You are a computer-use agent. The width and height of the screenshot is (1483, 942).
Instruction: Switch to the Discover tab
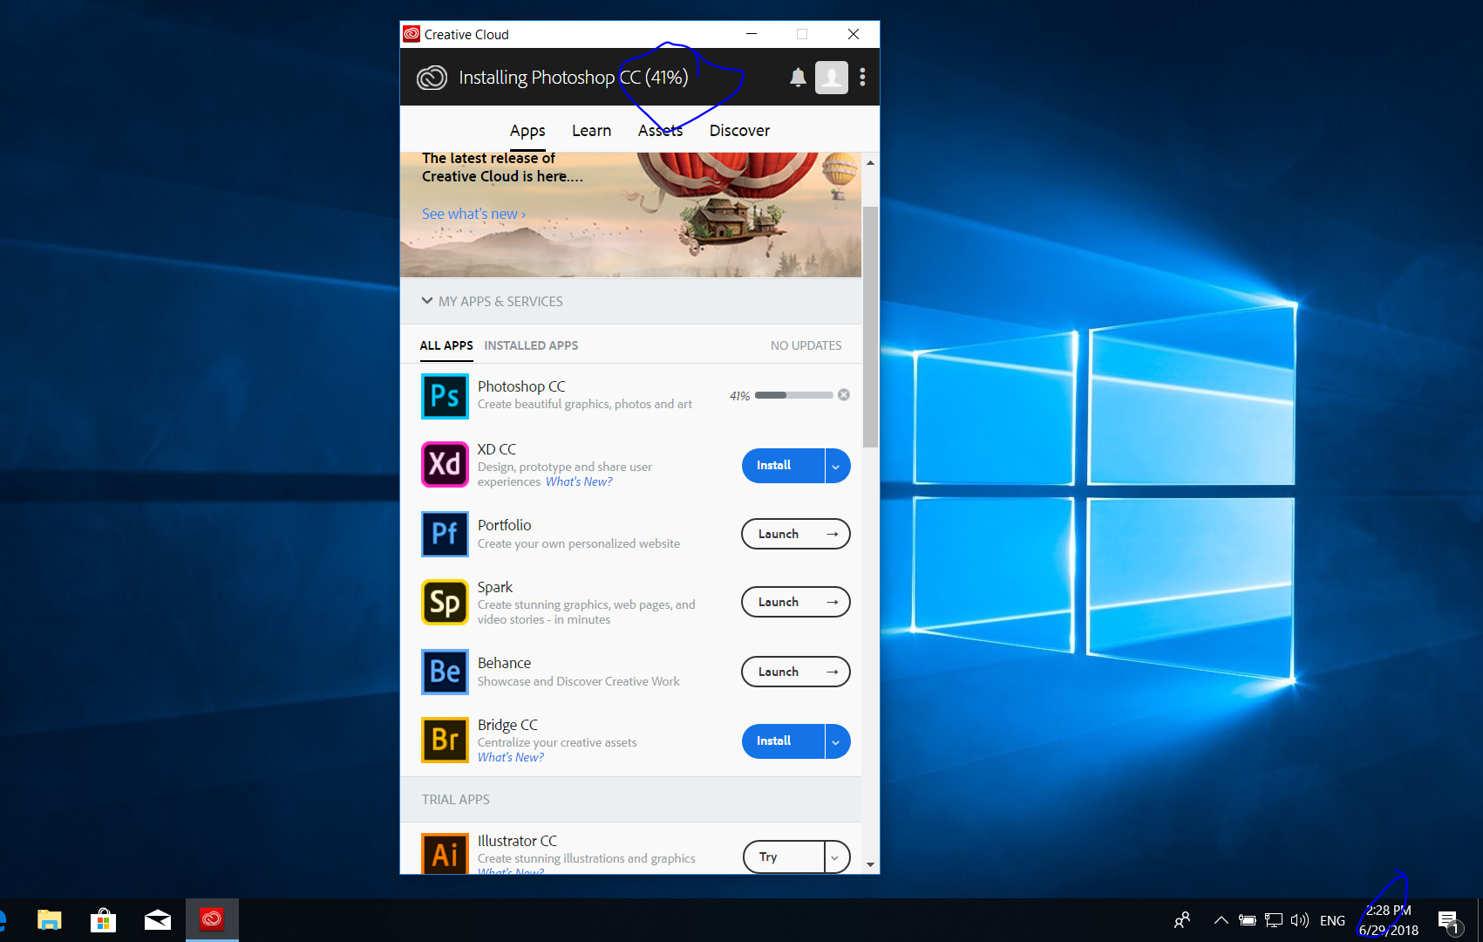pos(739,131)
